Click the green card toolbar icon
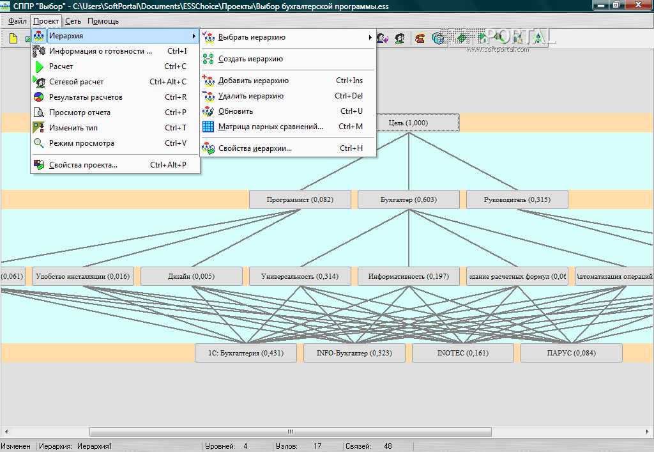Image resolution: width=654 pixels, height=452 pixels. [x=461, y=38]
